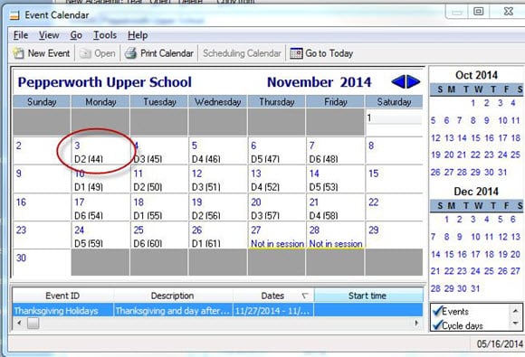
Task: Click up arrow in the Events list scrollbar
Action: [515, 311]
